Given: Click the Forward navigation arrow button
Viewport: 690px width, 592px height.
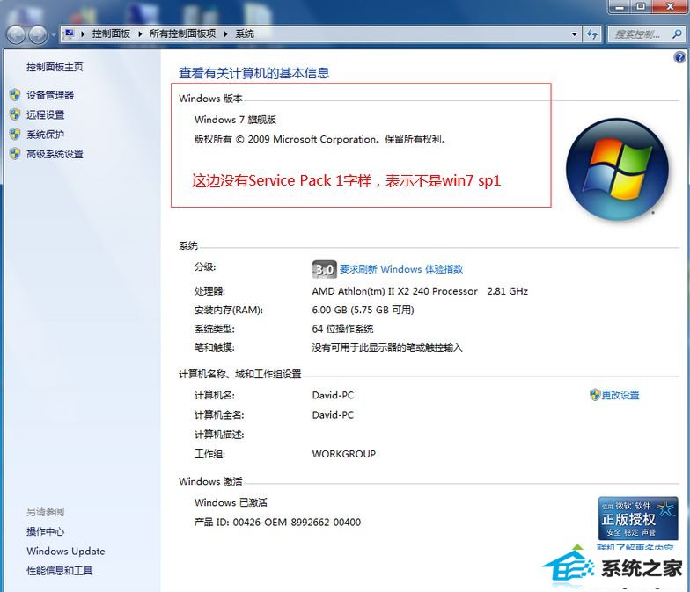Looking at the screenshot, I should 38,34.
